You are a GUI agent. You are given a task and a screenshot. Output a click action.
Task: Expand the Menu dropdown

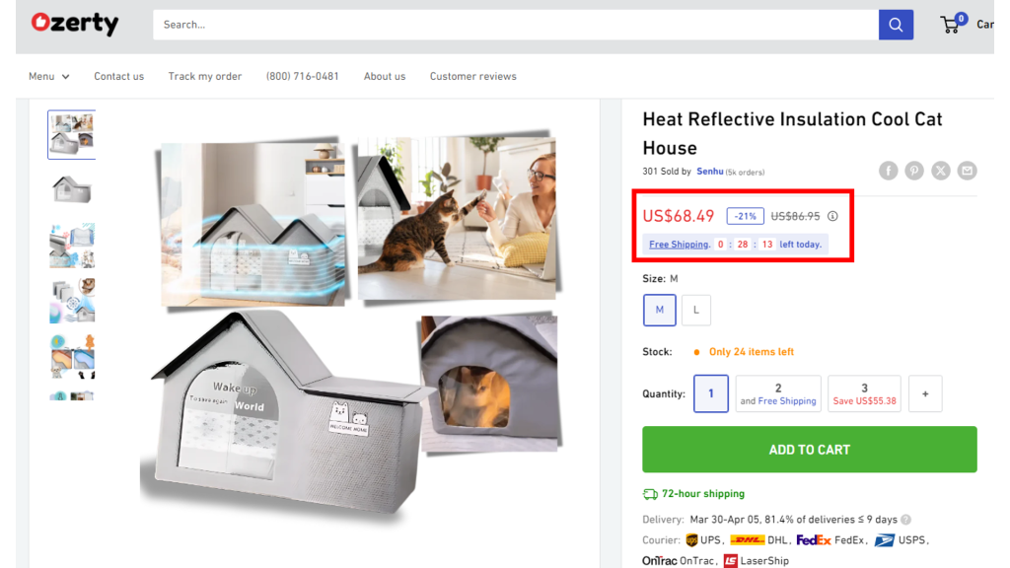tap(49, 76)
